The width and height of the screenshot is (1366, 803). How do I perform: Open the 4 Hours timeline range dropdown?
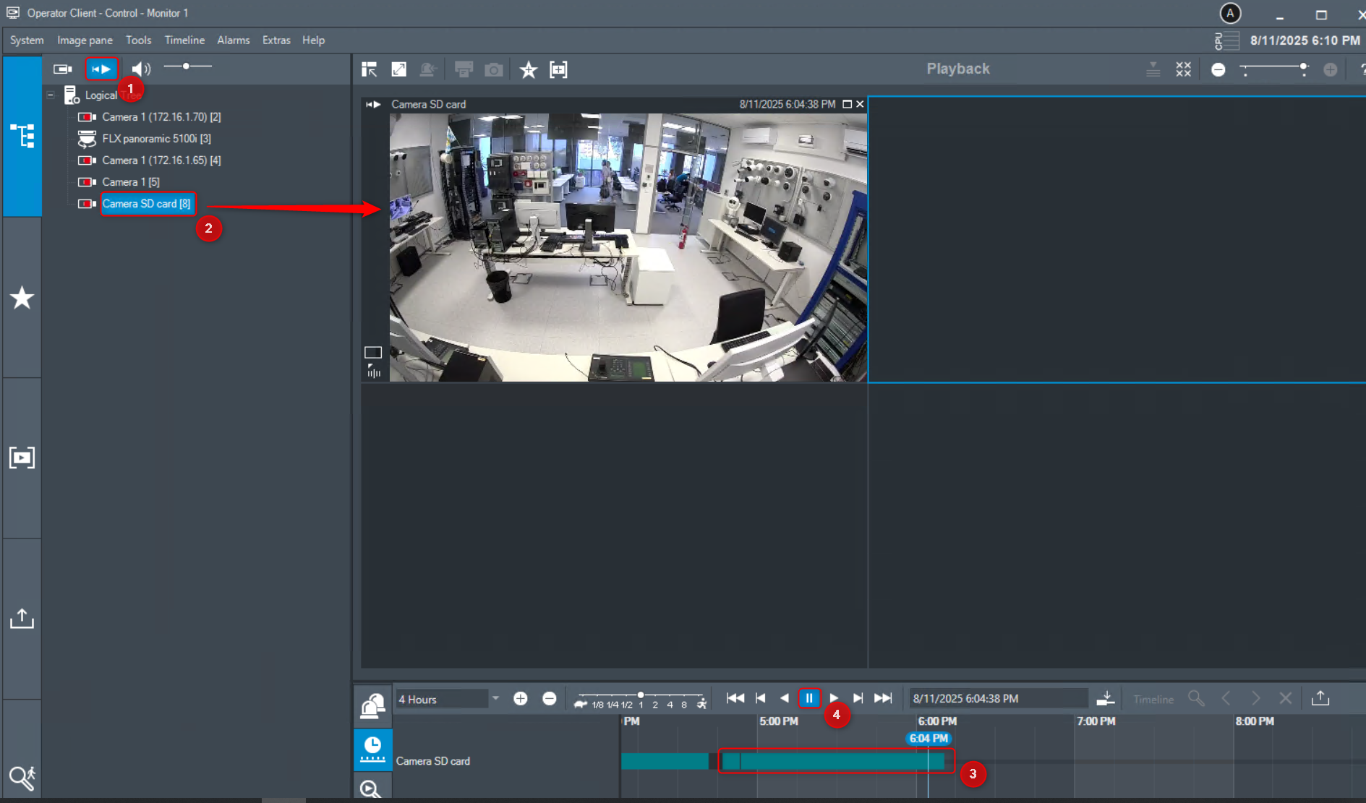pyautogui.click(x=495, y=699)
